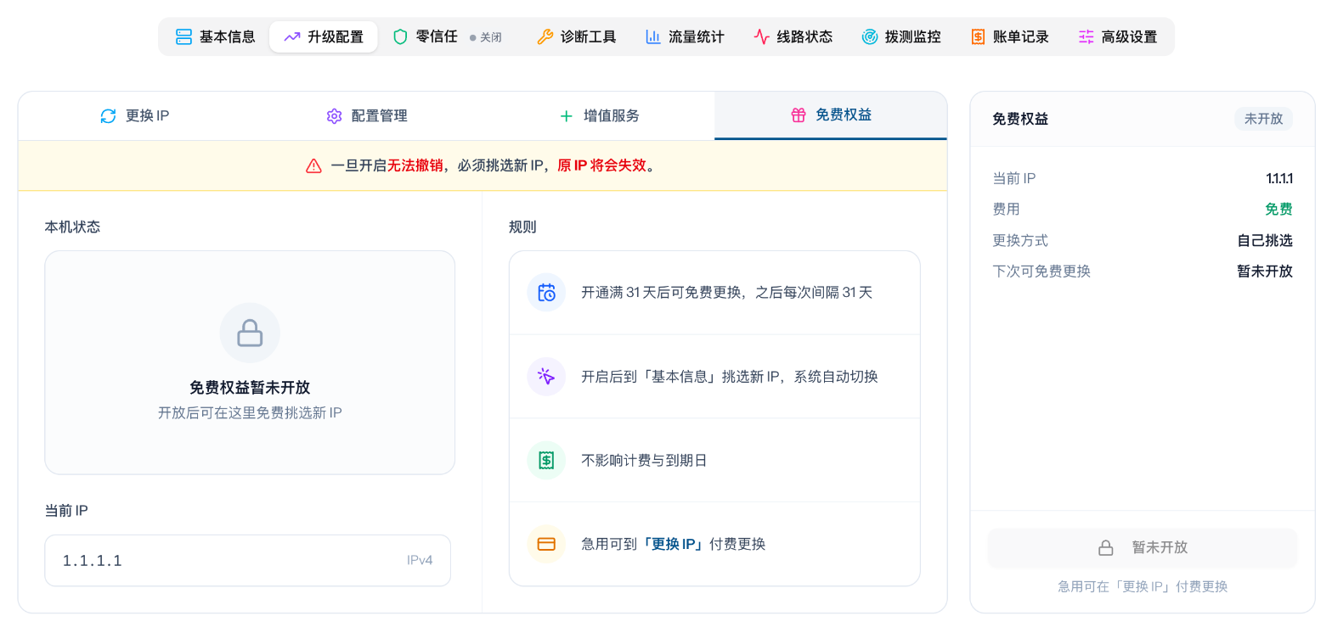Click the 1.1.1.1 value in summary panel
The width and height of the screenshot is (1332, 644).
coord(1279,178)
